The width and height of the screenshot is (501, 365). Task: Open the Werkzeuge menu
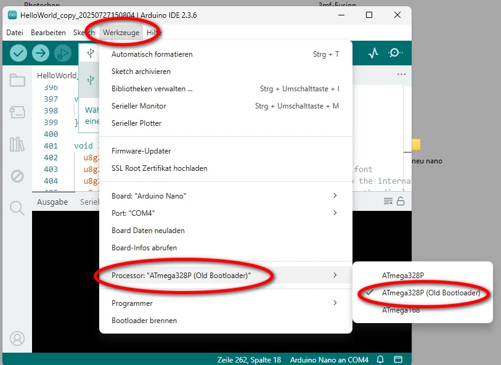click(x=121, y=33)
